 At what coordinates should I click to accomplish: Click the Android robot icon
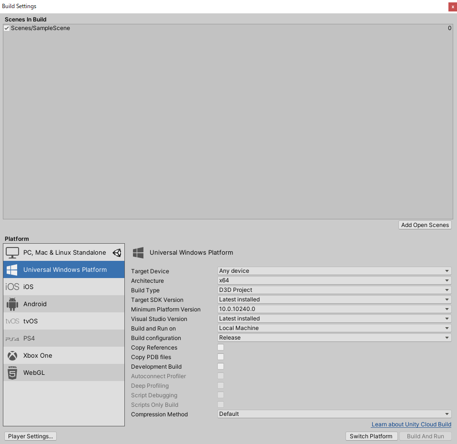click(x=12, y=304)
